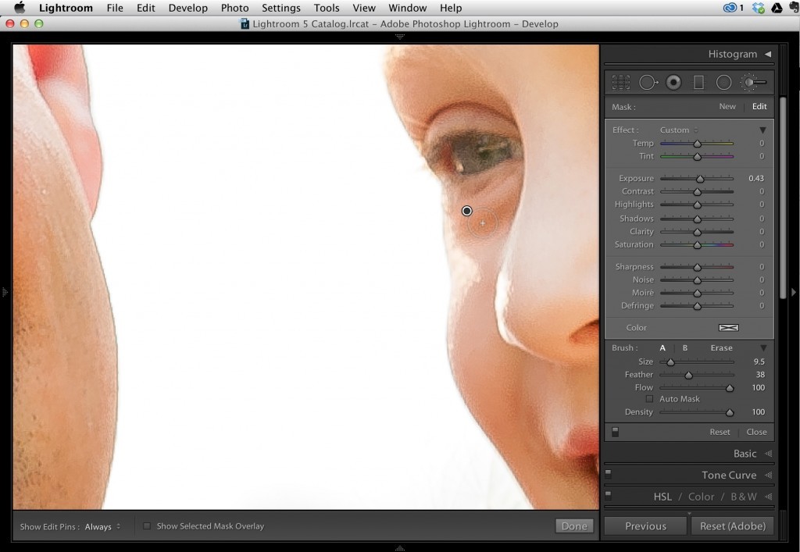Select brush B

point(685,347)
